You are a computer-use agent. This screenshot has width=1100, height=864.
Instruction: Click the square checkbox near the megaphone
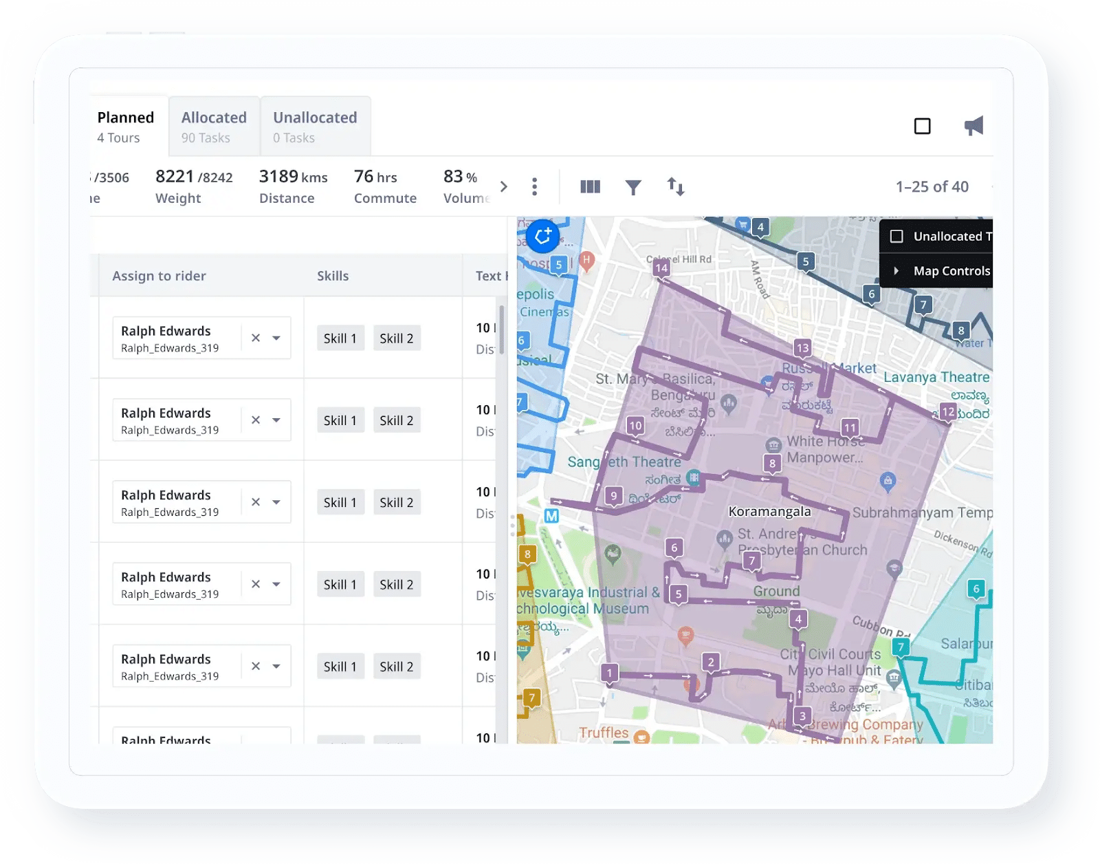coord(922,126)
